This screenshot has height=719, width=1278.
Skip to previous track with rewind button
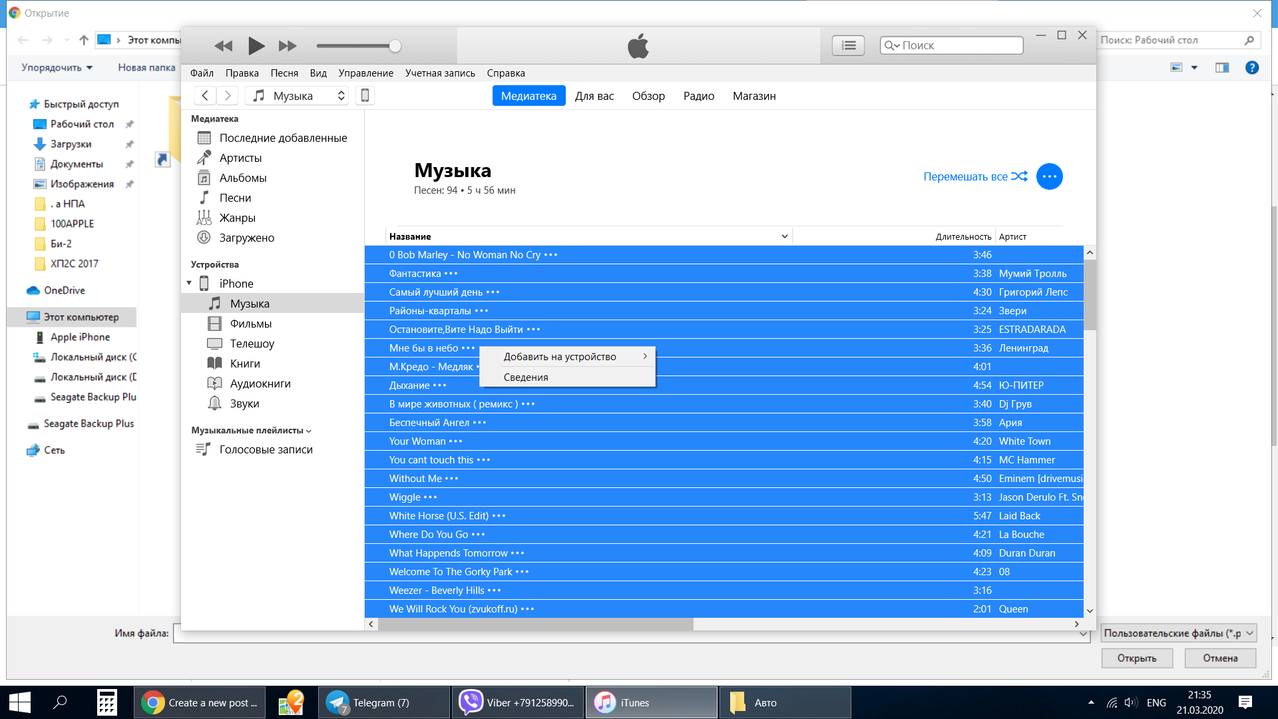point(224,46)
